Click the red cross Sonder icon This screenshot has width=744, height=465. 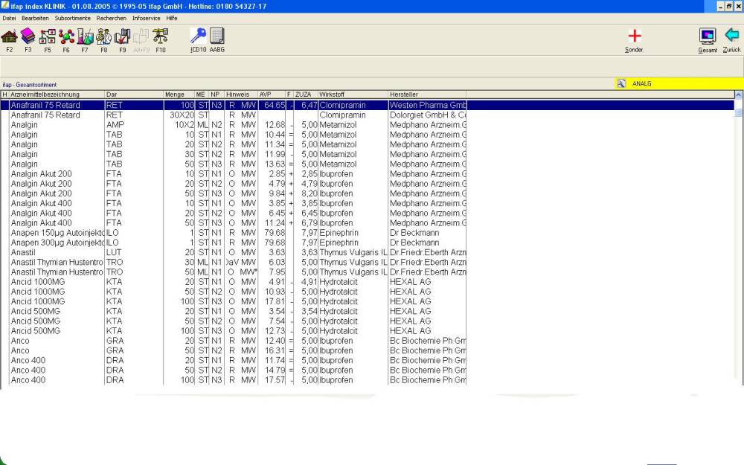(635, 36)
